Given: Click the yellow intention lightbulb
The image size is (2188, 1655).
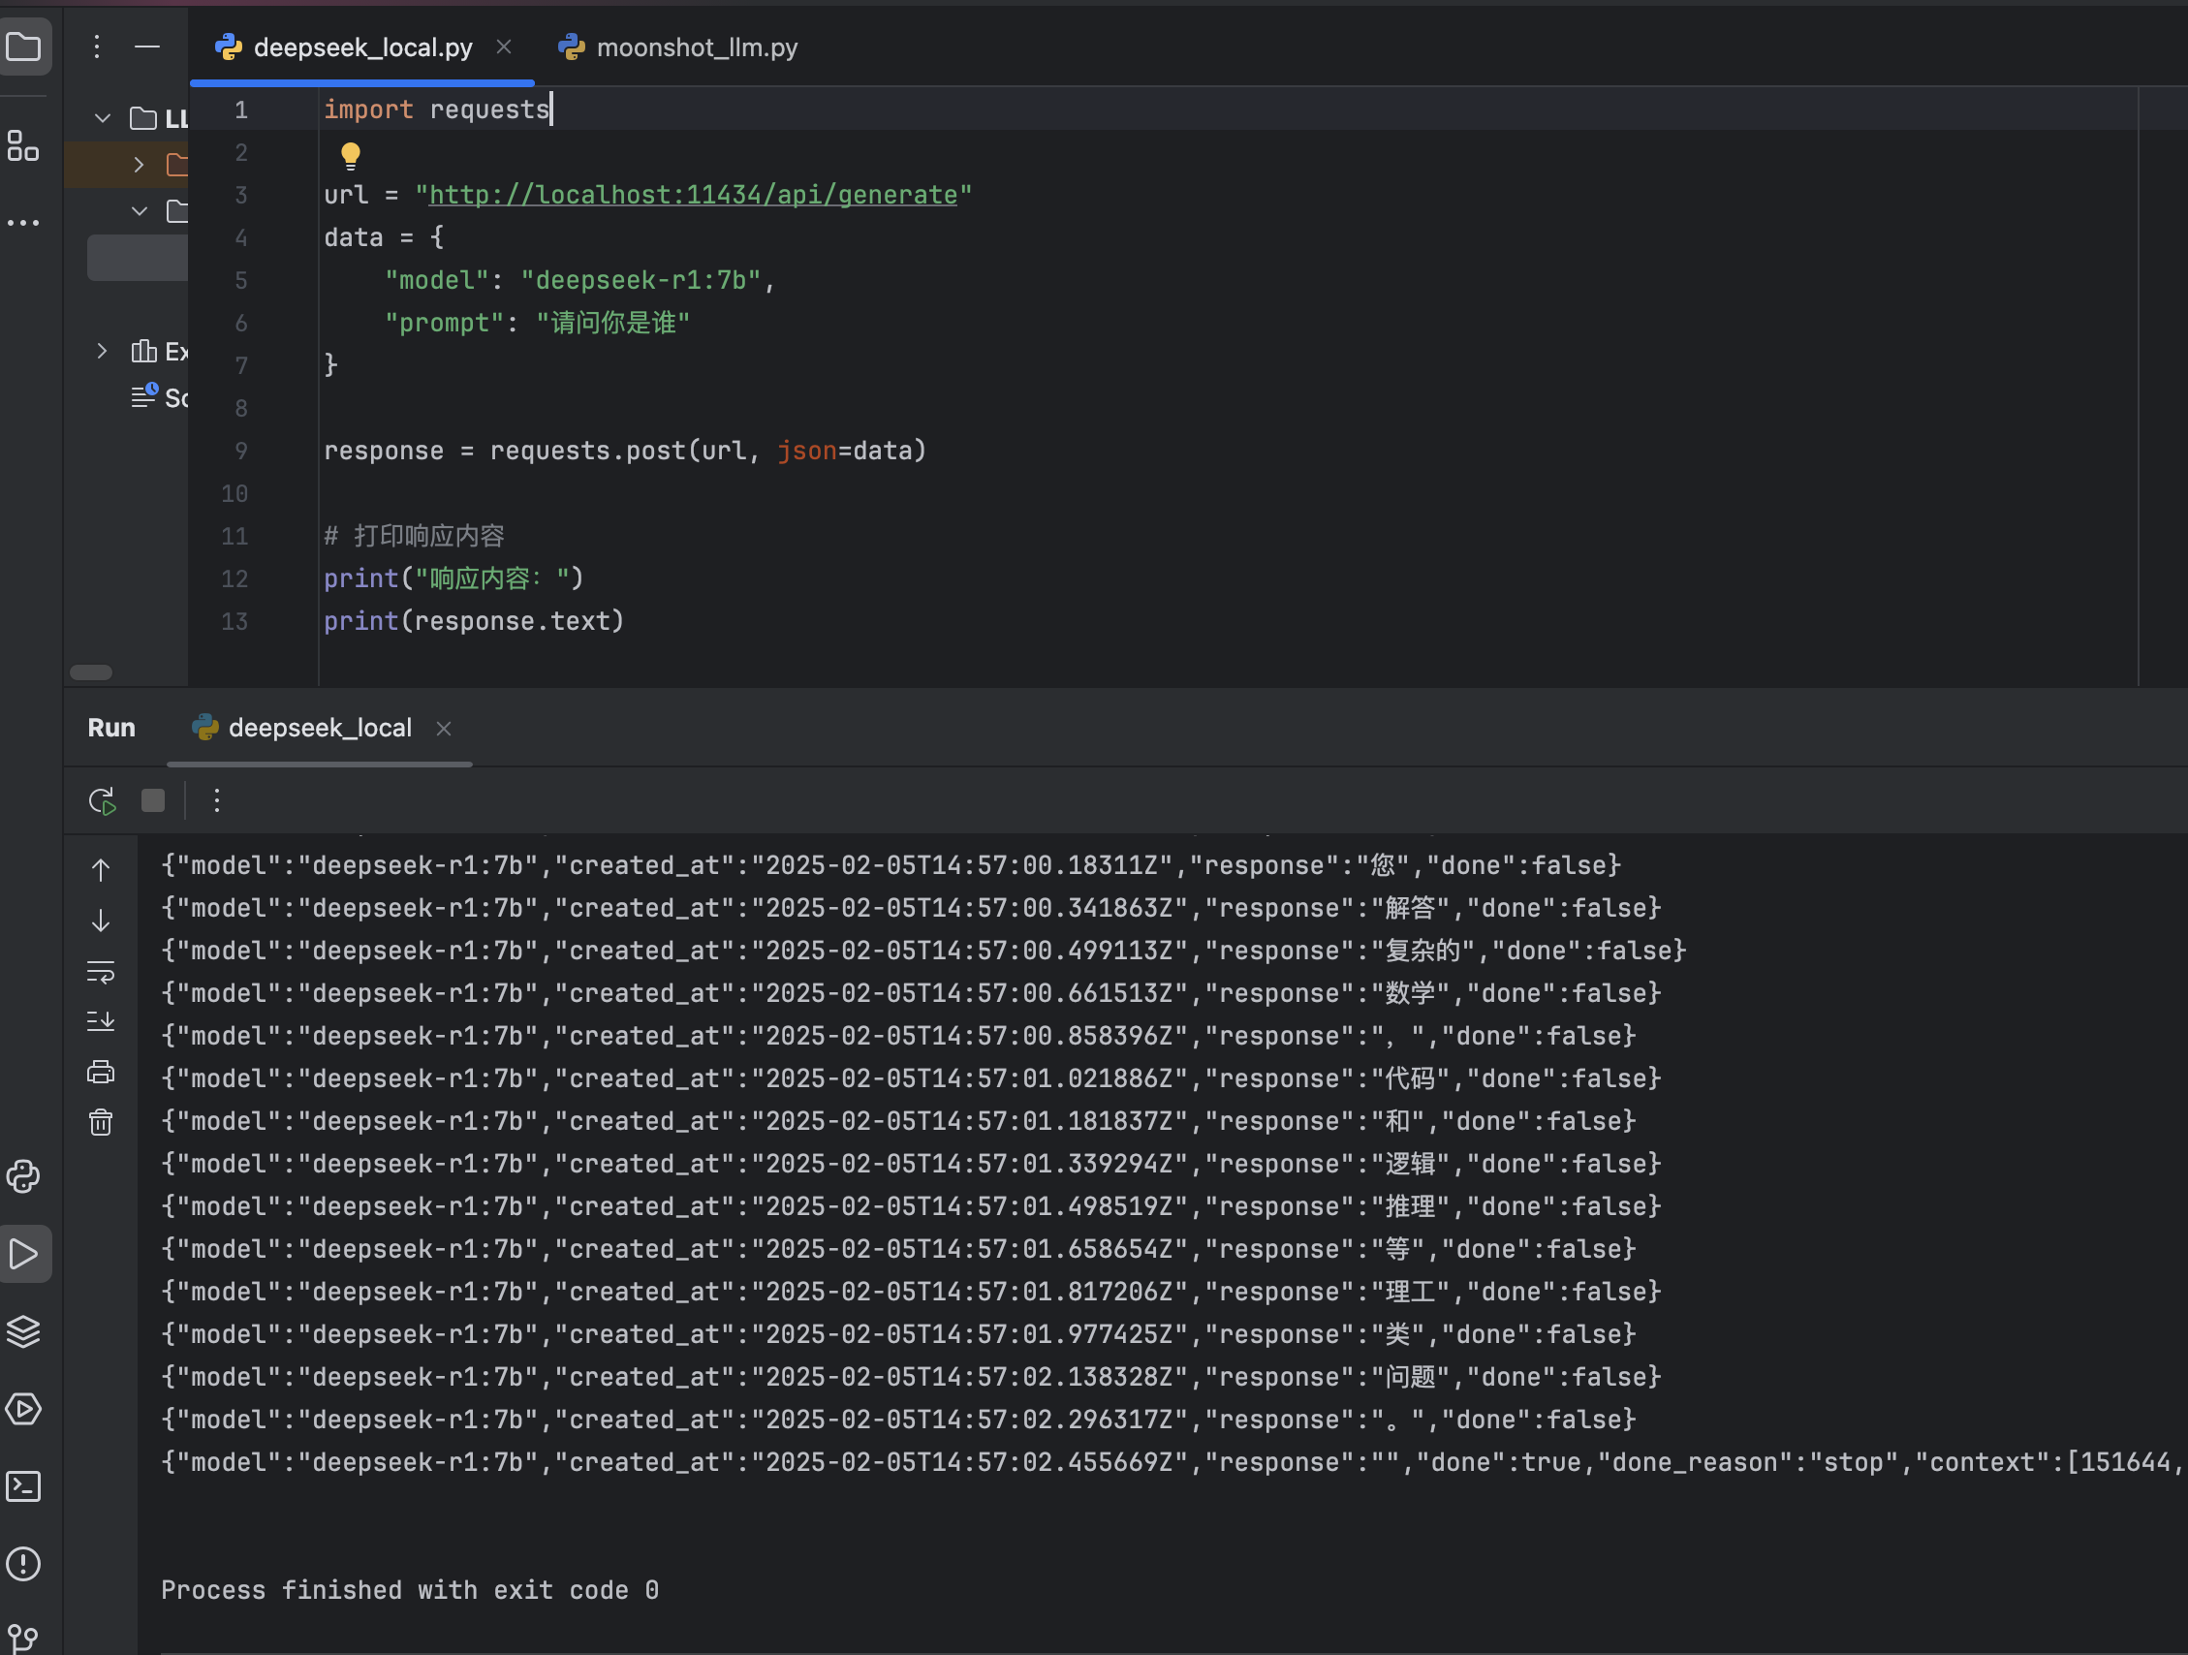Looking at the screenshot, I should pos(350,154).
